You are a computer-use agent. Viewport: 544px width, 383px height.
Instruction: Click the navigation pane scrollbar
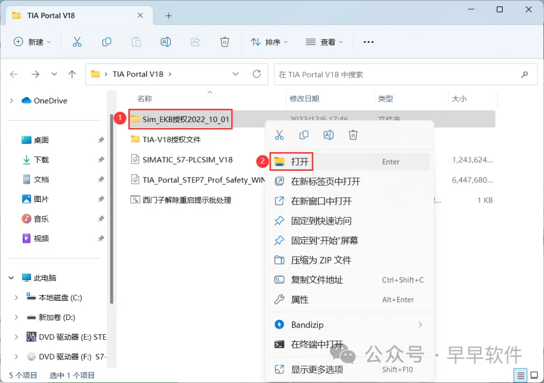click(x=111, y=209)
